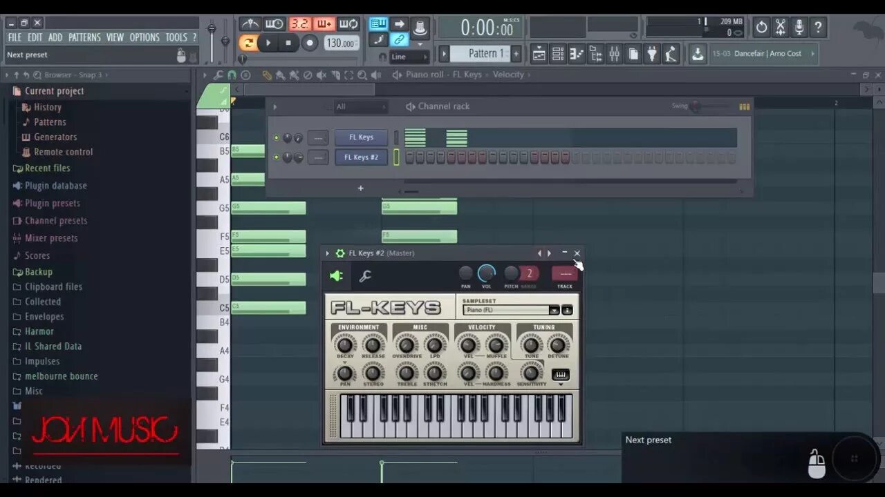Mute the FL Keys channel green LED
This screenshot has width=885, height=497.
277,138
